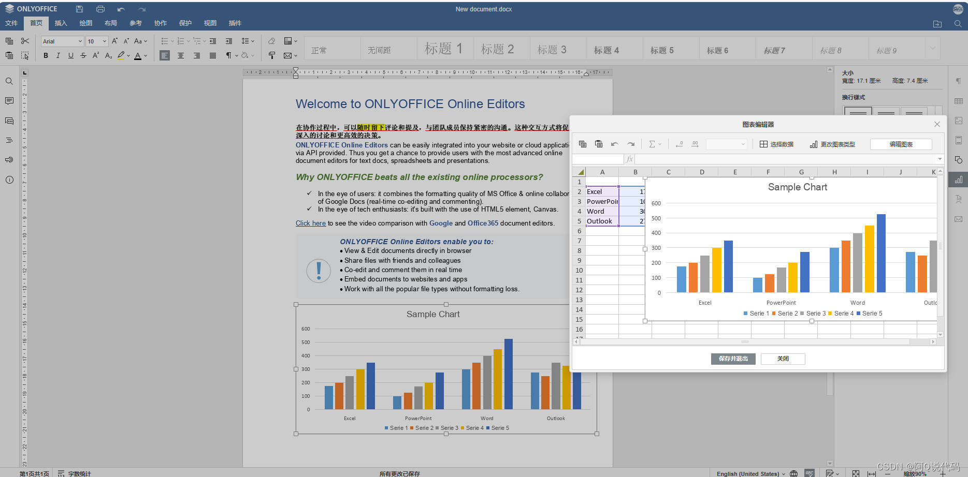Click Paste icon in chart editor toolbar
The width and height of the screenshot is (968, 477).
pos(599,144)
